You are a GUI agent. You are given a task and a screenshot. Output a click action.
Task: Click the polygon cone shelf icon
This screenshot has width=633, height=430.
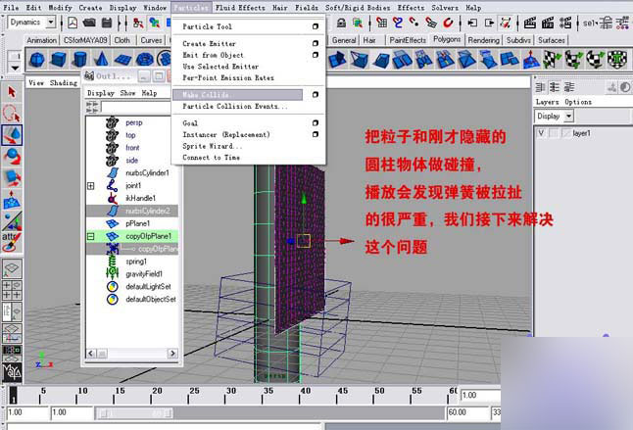(101, 60)
